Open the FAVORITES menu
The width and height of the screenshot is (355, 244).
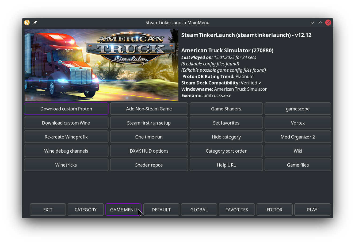coord(237,210)
